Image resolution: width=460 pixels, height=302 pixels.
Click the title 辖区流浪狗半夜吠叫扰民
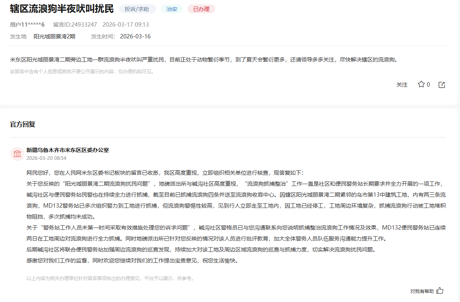[x=62, y=9]
